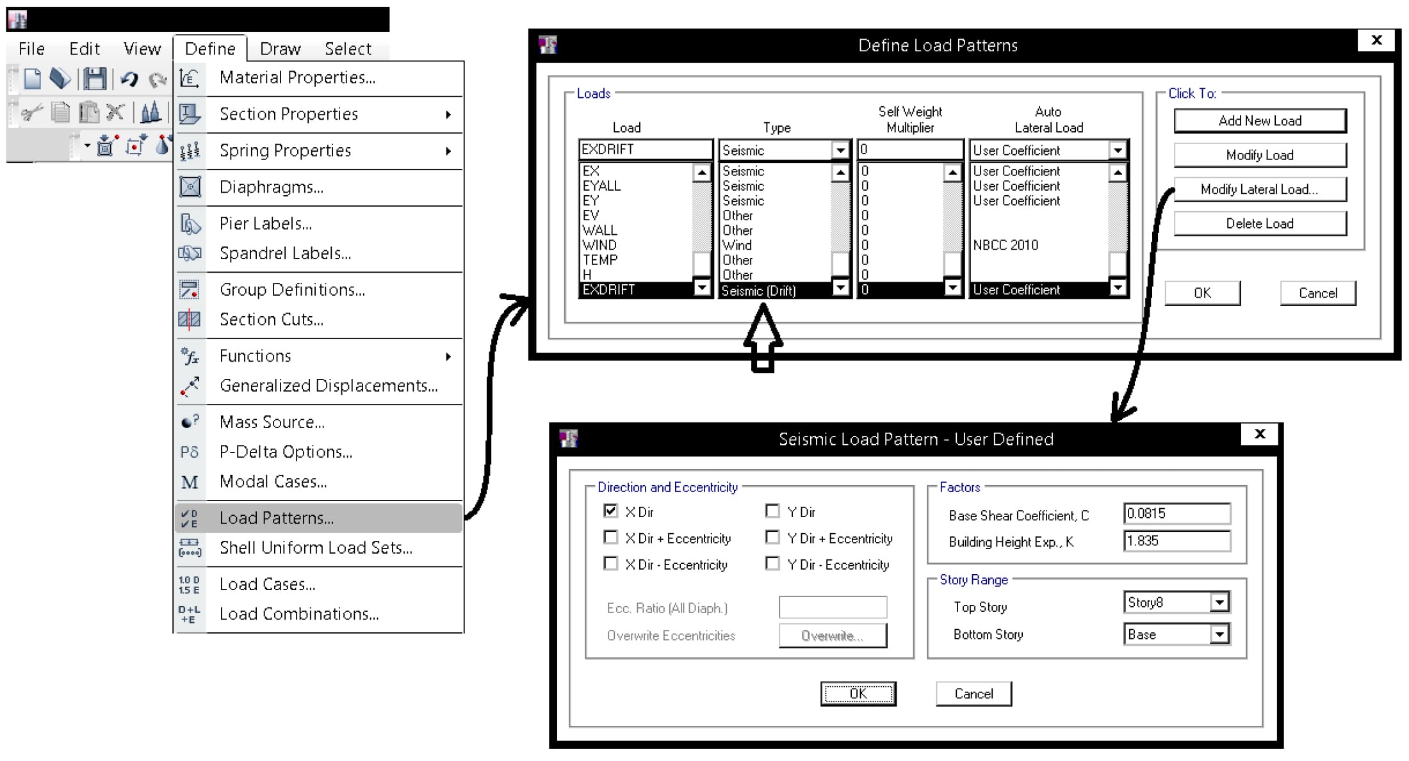Open the File menu

[x=31, y=49]
